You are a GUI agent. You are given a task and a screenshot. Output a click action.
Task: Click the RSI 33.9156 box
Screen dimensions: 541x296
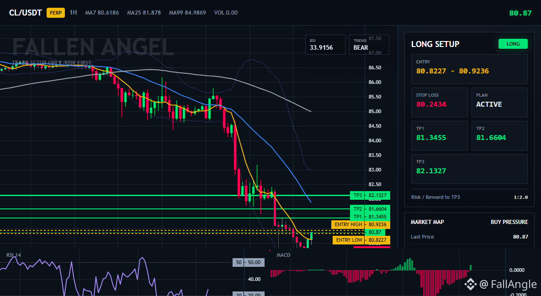pos(325,44)
